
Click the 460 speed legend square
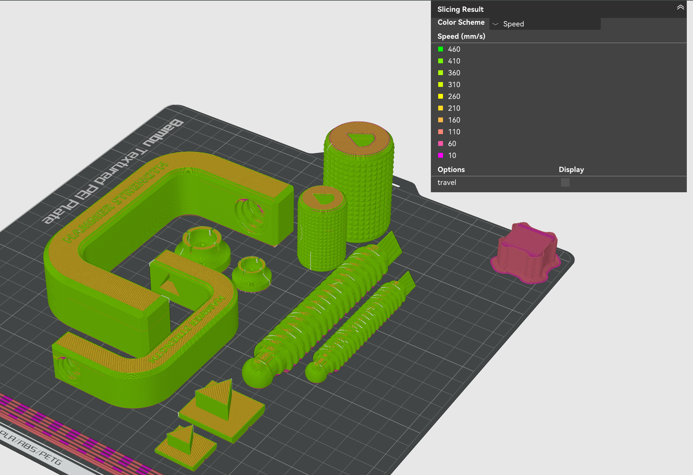click(x=441, y=49)
